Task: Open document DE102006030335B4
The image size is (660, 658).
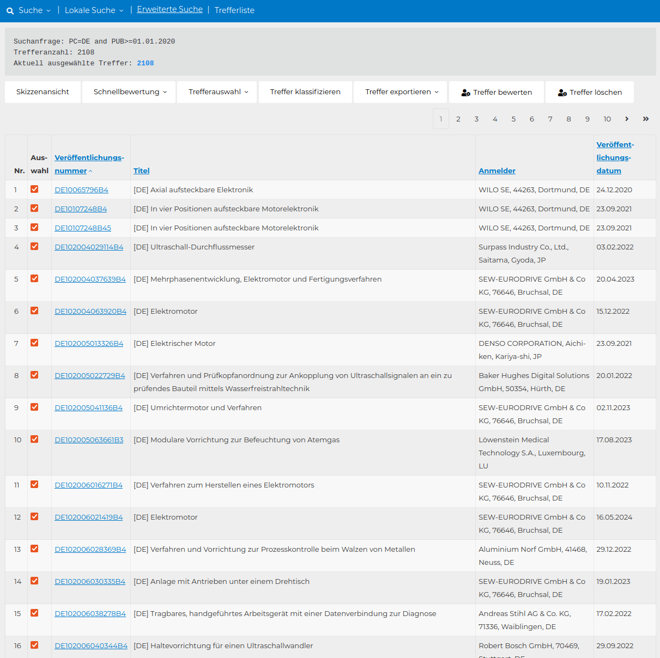Action: 90,581
